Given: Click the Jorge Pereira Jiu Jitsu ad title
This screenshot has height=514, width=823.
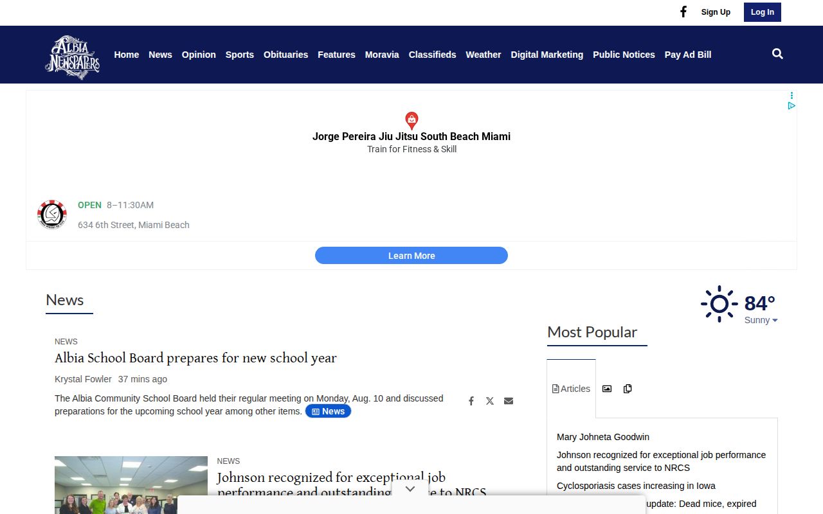Looking at the screenshot, I should (x=411, y=136).
